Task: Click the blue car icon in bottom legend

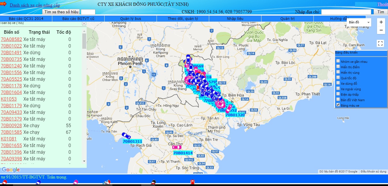Action: 38,183
